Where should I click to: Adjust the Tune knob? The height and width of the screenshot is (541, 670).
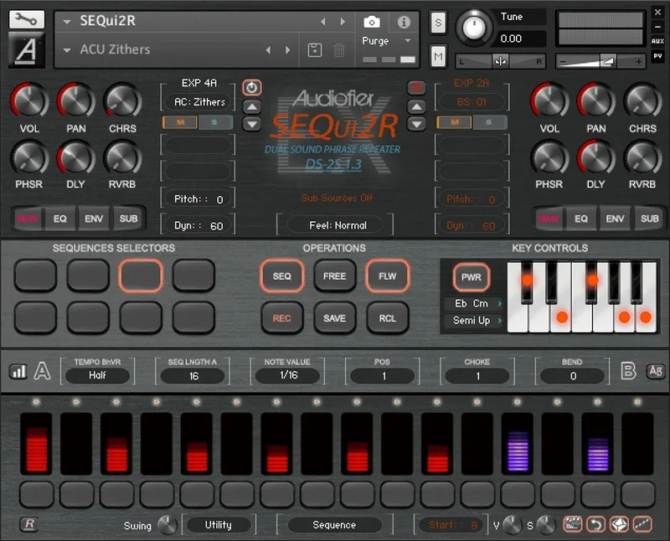(x=474, y=28)
